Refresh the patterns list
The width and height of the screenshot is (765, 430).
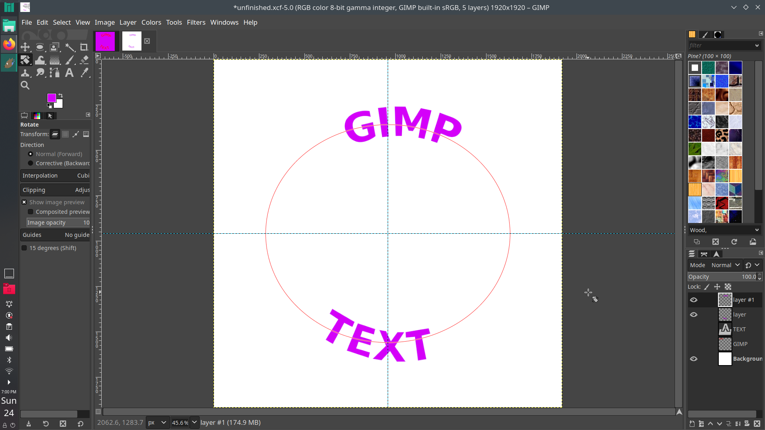[734, 242]
